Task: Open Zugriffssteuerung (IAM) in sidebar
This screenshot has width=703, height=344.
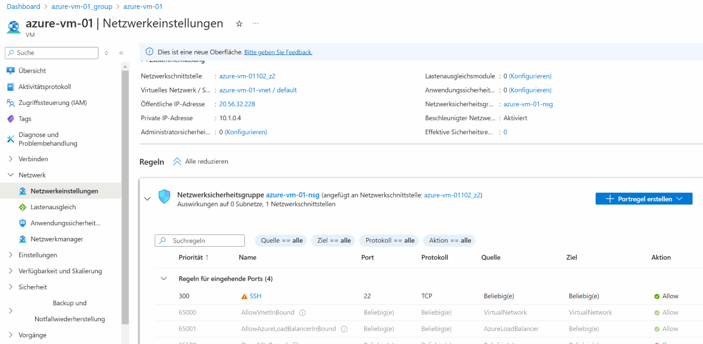Action: [52, 103]
